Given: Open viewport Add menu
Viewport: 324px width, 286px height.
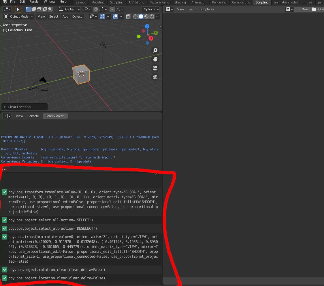Looking at the screenshot, I should (x=65, y=16).
